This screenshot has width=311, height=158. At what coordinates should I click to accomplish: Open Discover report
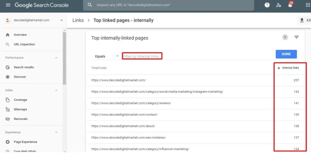pyautogui.click(x=20, y=77)
